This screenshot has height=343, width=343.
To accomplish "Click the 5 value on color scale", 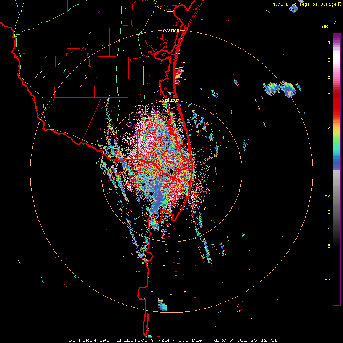I will (x=329, y=77).
